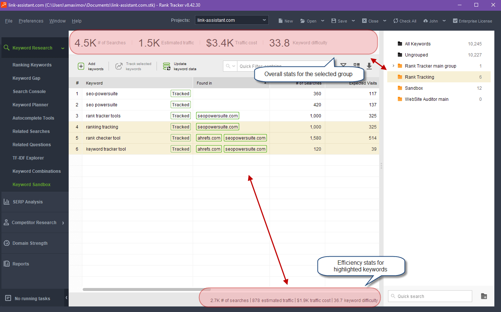Sort by the Expected Visits column header

point(352,83)
